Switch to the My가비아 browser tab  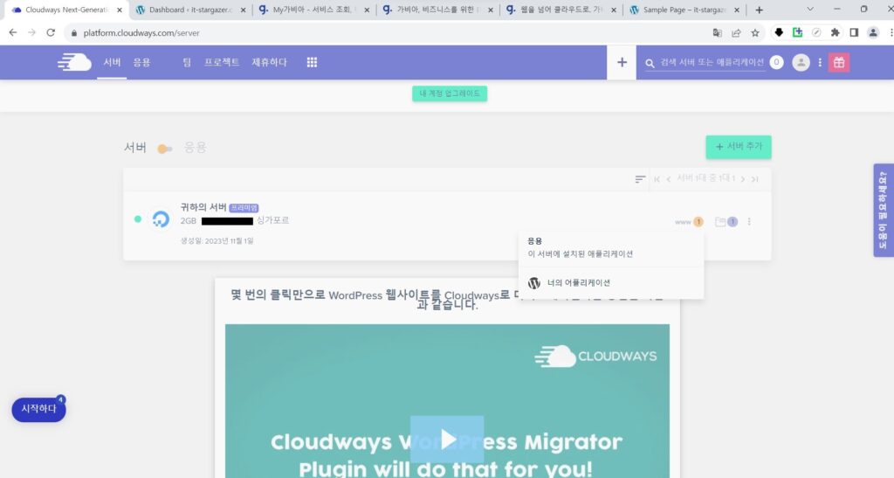tap(312, 10)
